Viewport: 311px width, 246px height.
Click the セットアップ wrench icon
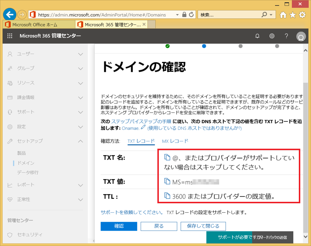[x=10, y=141]
